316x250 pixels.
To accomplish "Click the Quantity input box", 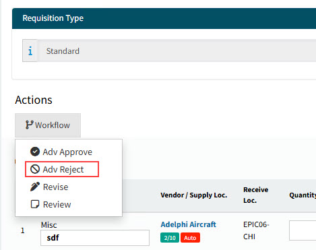I will 303,230.
